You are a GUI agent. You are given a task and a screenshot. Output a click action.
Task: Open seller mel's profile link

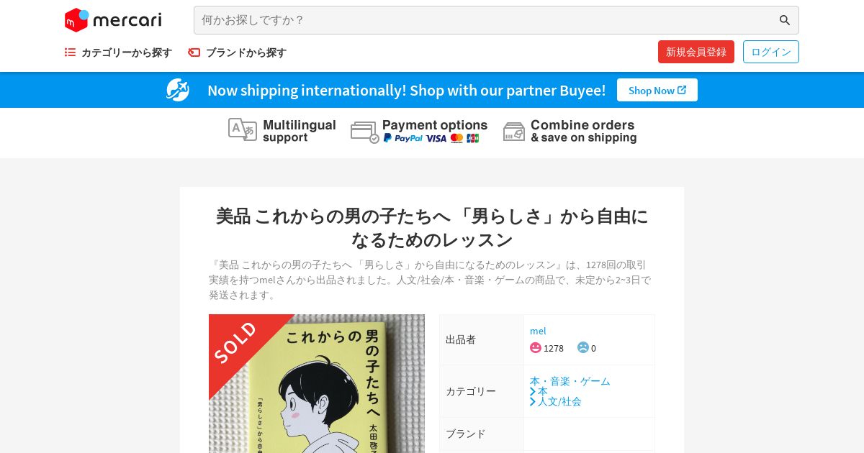[538, 331]
